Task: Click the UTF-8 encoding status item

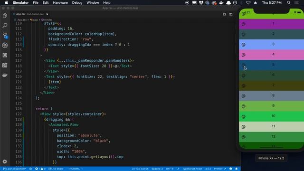Action: [x=170, y=169]
